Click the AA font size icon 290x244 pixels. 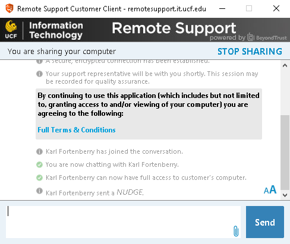(270, 190)
